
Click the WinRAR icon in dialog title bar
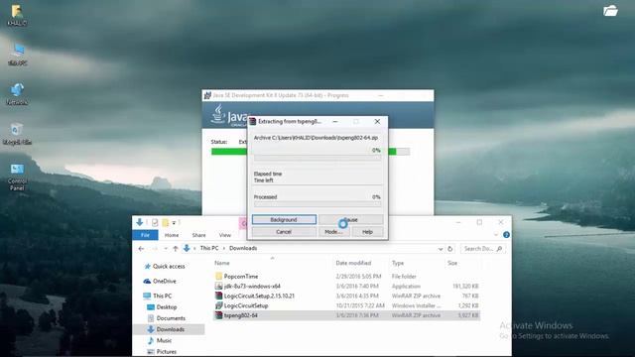point(253,121)
